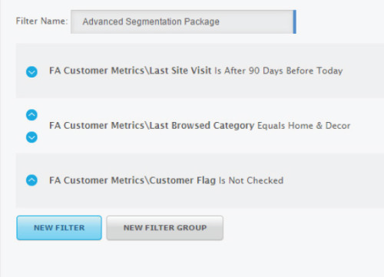Click 'FA Customer Metrics' prefix in Browsed Category row
This screenshot has height=277, width=384.
[x=97, y=126]
